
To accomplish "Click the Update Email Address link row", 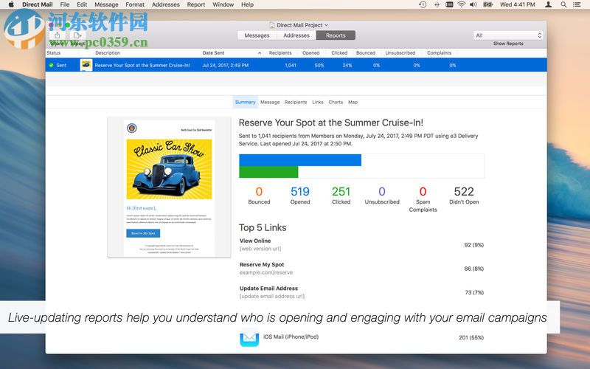I will pyautogui.click(x=361, y=292).
